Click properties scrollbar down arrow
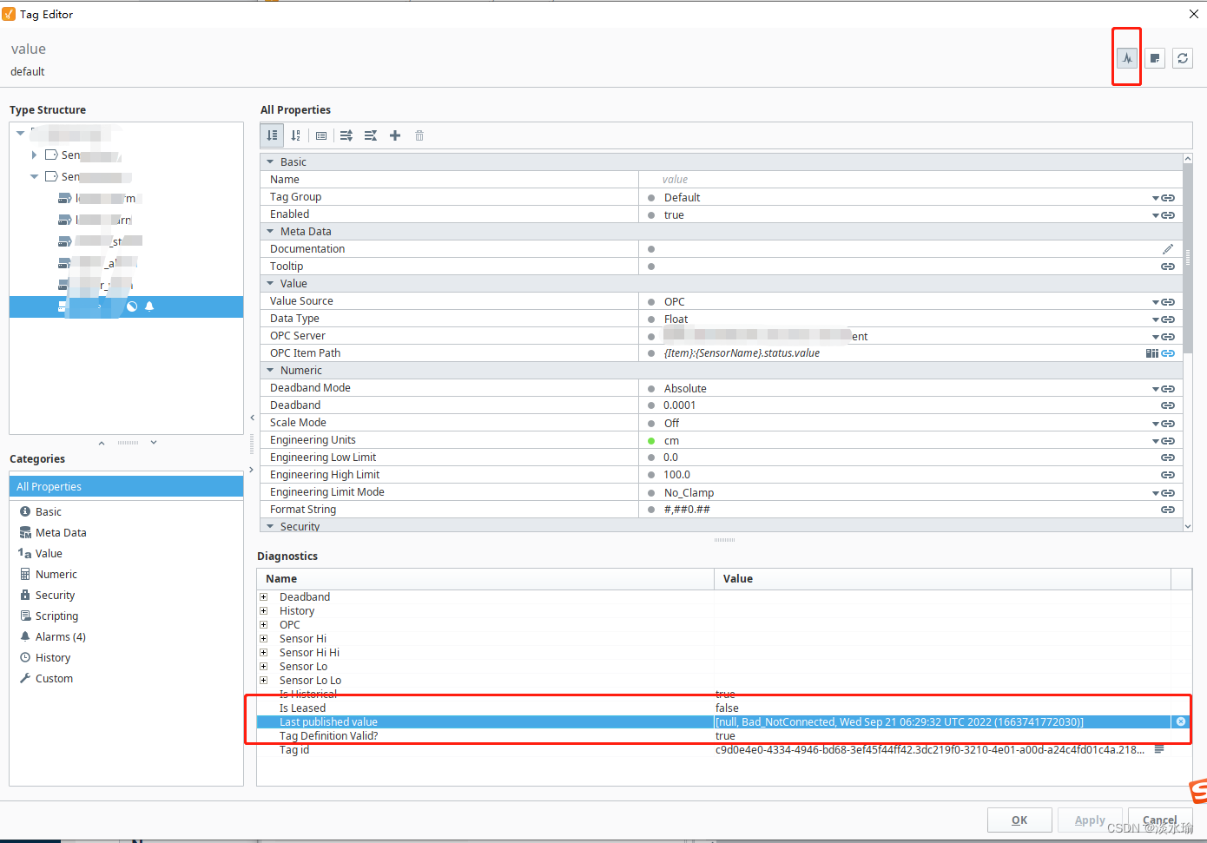This screenshot has height=843, width=1207. 1188,526
